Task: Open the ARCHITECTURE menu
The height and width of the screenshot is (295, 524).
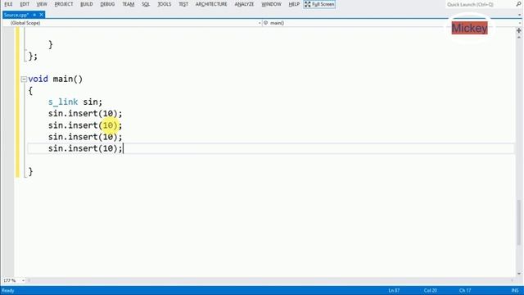Action: 211,4
